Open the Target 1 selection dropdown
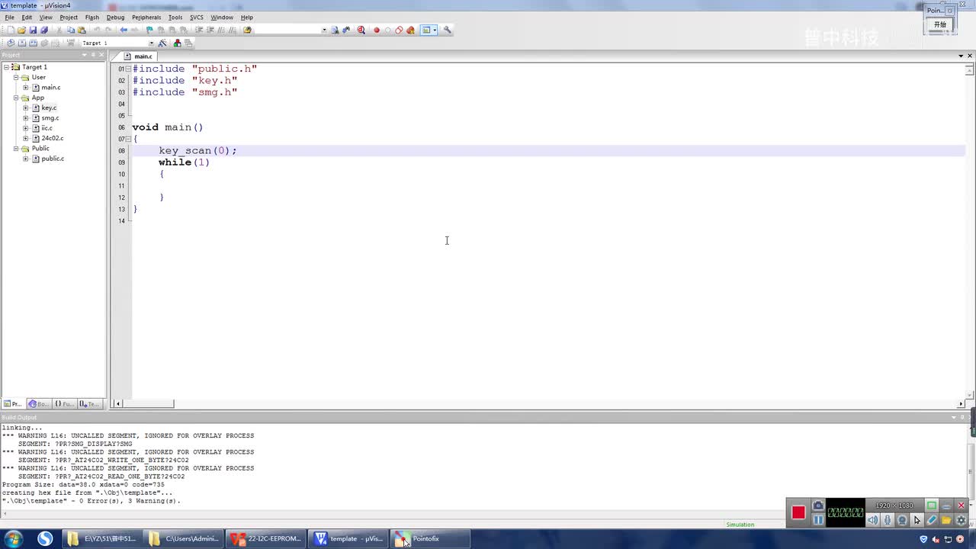Image resolution: width=976 pixels, height=549 pixels. (151, 43)
